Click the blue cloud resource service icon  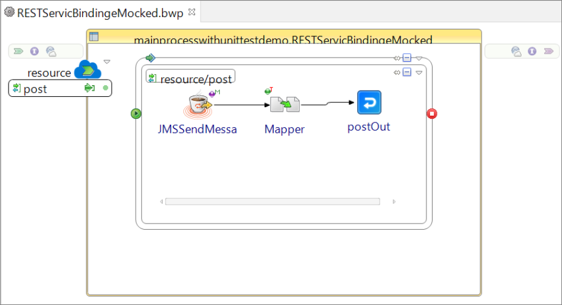pos(88,69)
